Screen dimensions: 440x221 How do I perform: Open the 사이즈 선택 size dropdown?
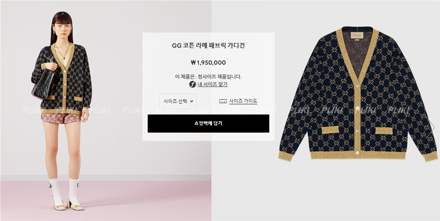[x=178, y=101]
